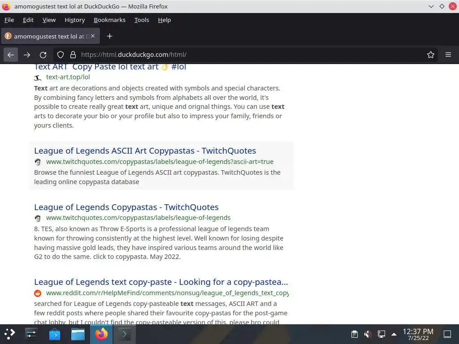Click the text-art.top site favicon

pos(38,77)
